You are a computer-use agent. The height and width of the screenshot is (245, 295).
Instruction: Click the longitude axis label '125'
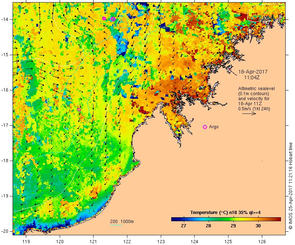tap(228, 241)
